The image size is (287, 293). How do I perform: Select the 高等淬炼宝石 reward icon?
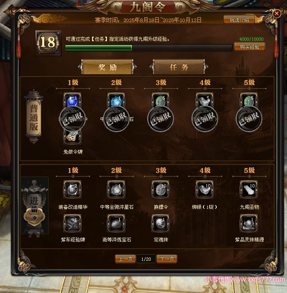click(116, 223)
